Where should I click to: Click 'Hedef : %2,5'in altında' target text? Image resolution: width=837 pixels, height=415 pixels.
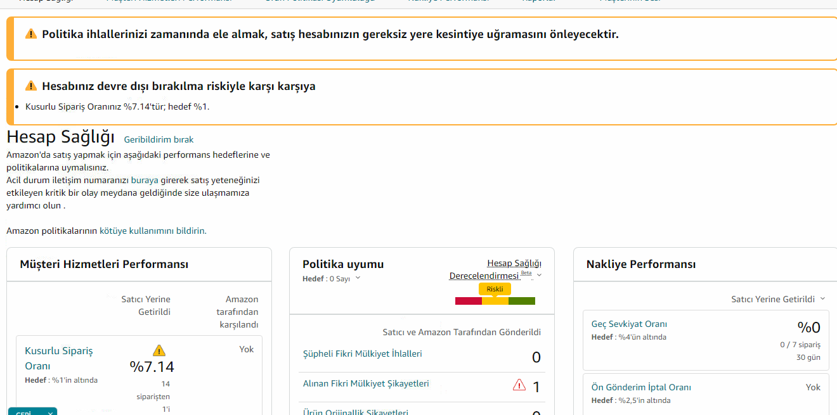tap(631, 400)
